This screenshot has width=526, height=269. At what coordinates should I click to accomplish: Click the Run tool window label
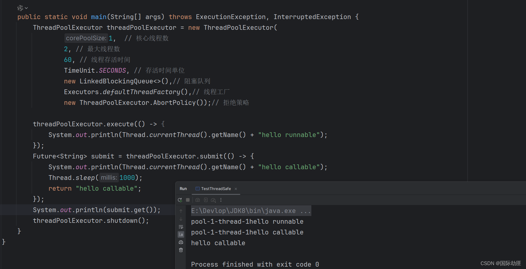coord(183,189)
